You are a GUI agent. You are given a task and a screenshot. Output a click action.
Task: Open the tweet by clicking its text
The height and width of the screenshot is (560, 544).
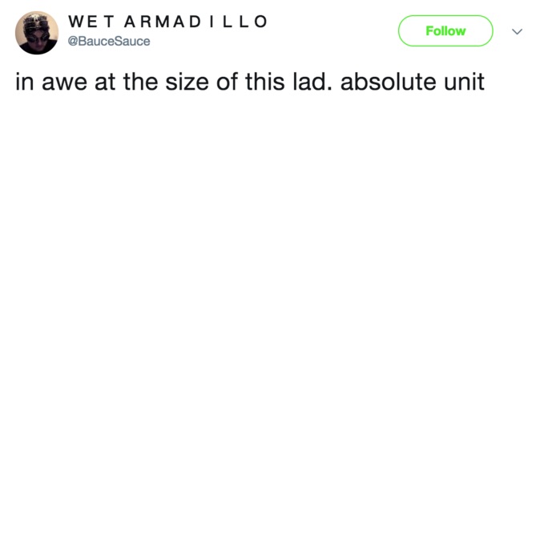(x=250, y=82)
